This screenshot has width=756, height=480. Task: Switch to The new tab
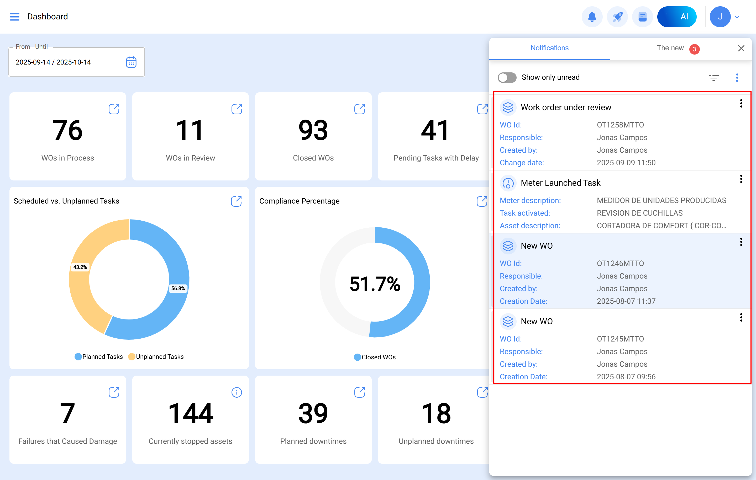click(x=670, y=48)
